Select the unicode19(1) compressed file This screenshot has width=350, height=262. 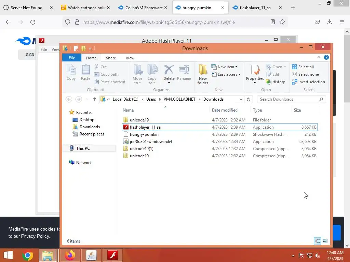[220, 149]
